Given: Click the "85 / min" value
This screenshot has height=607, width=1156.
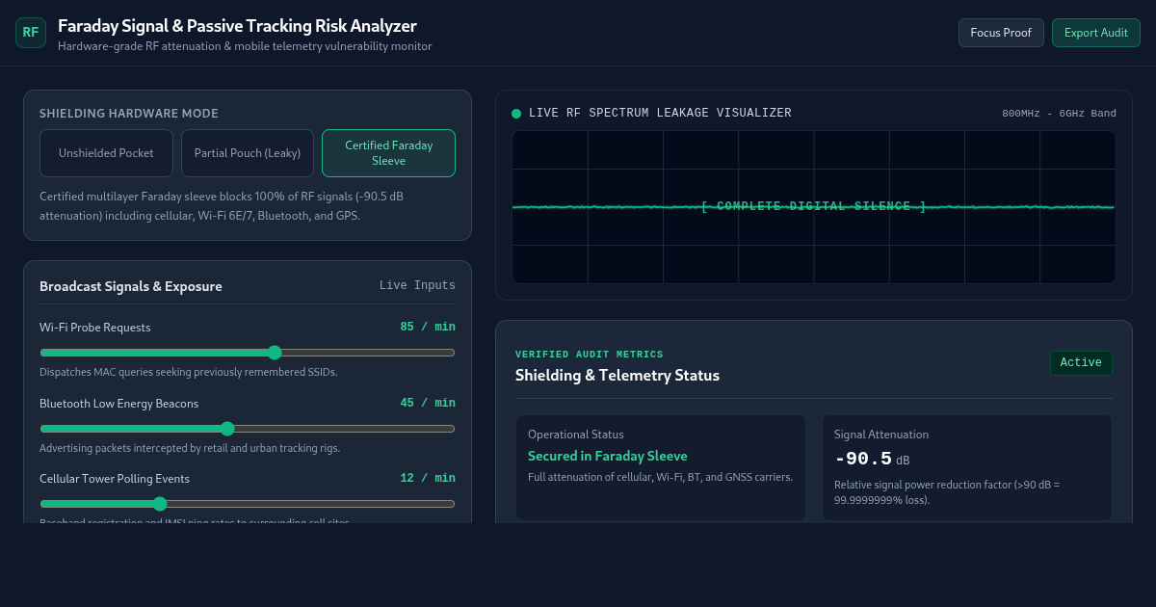Looking at the screenshot, I should point(428,328).
